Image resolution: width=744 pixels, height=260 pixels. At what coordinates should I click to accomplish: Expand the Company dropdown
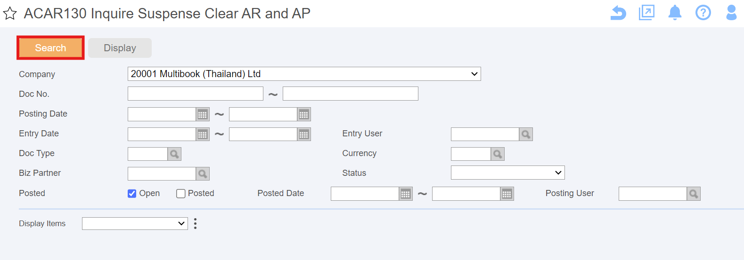click(304, 74)
